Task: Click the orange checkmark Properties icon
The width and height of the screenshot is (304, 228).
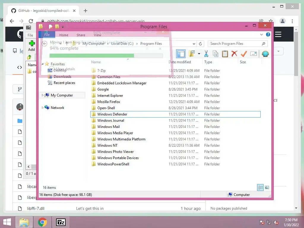Action: click(244, 54)
